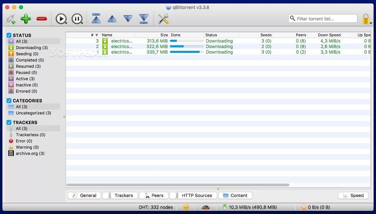Select torrent number 3 download icon
The height and width of the screenshot is (214, 376).
[x=105, y=41]
